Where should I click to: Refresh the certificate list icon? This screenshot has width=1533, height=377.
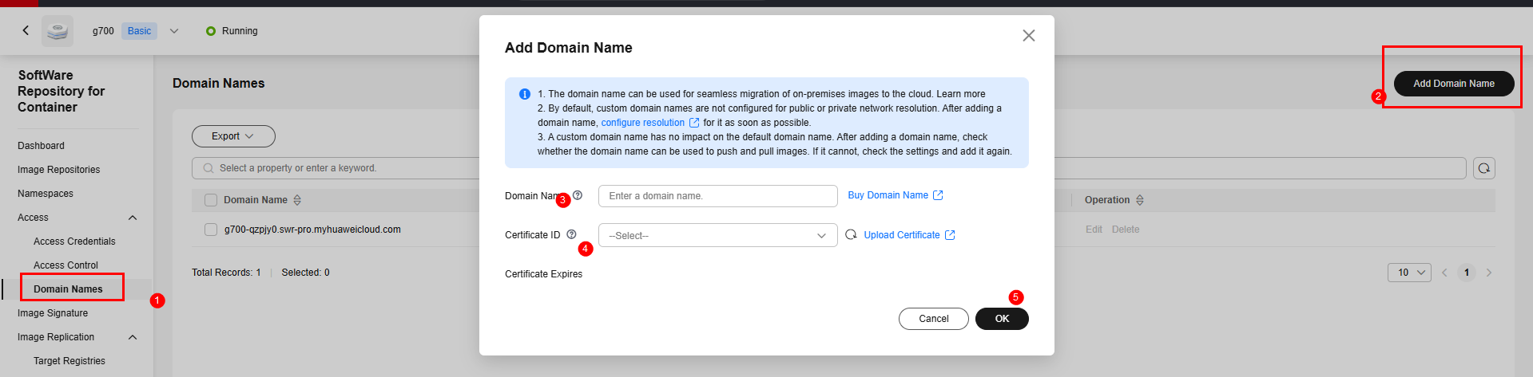pyautogui.click(x=851, y=234)
